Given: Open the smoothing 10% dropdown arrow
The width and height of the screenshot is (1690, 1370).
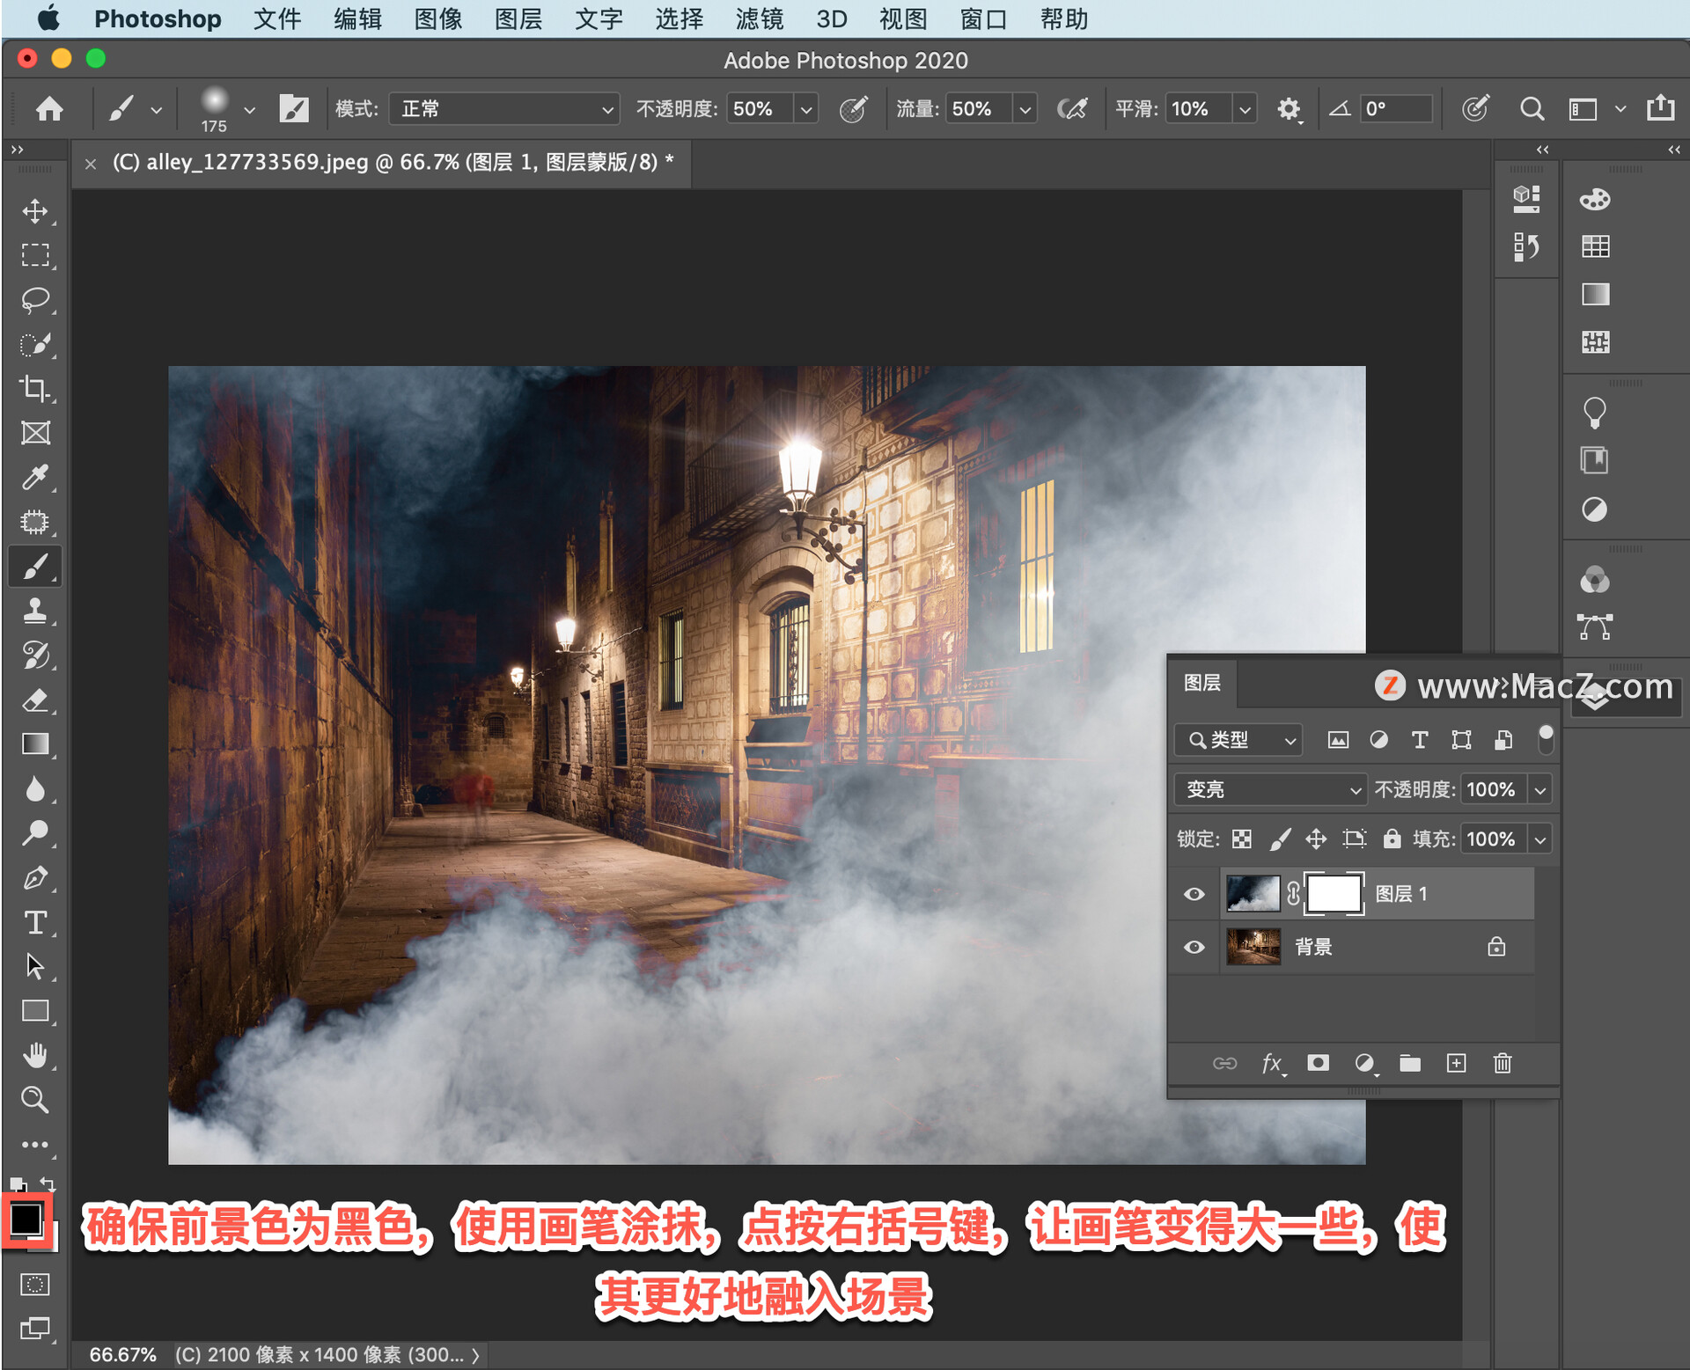Looking at the screenshot, I should tap(1245, 109).
